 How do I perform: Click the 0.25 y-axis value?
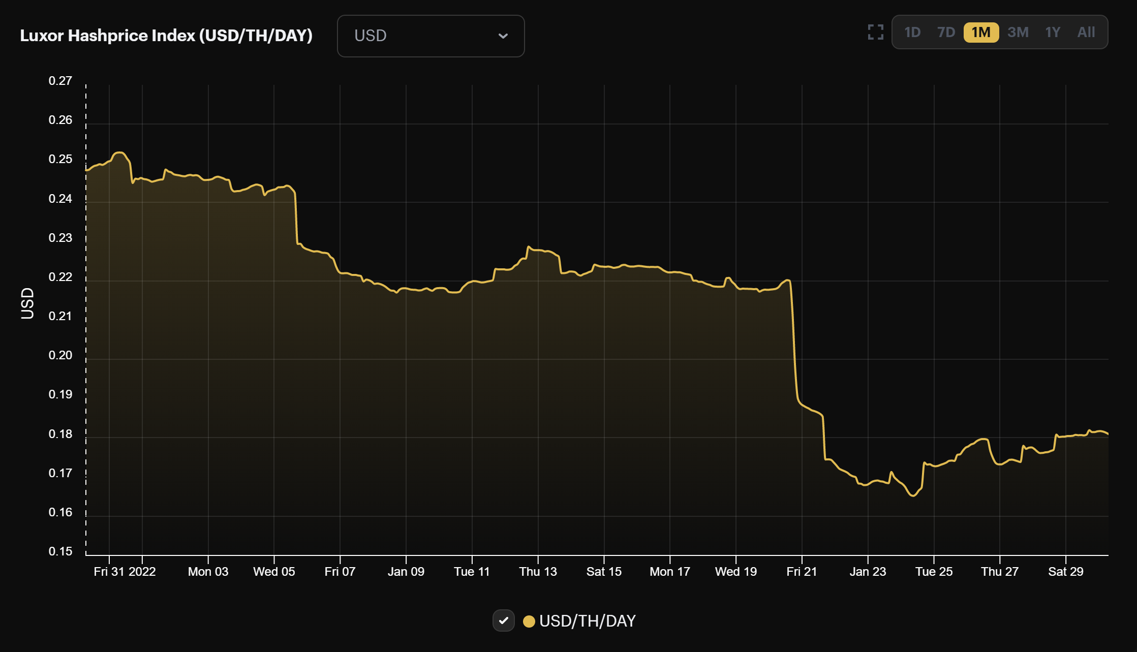(60, 159)
